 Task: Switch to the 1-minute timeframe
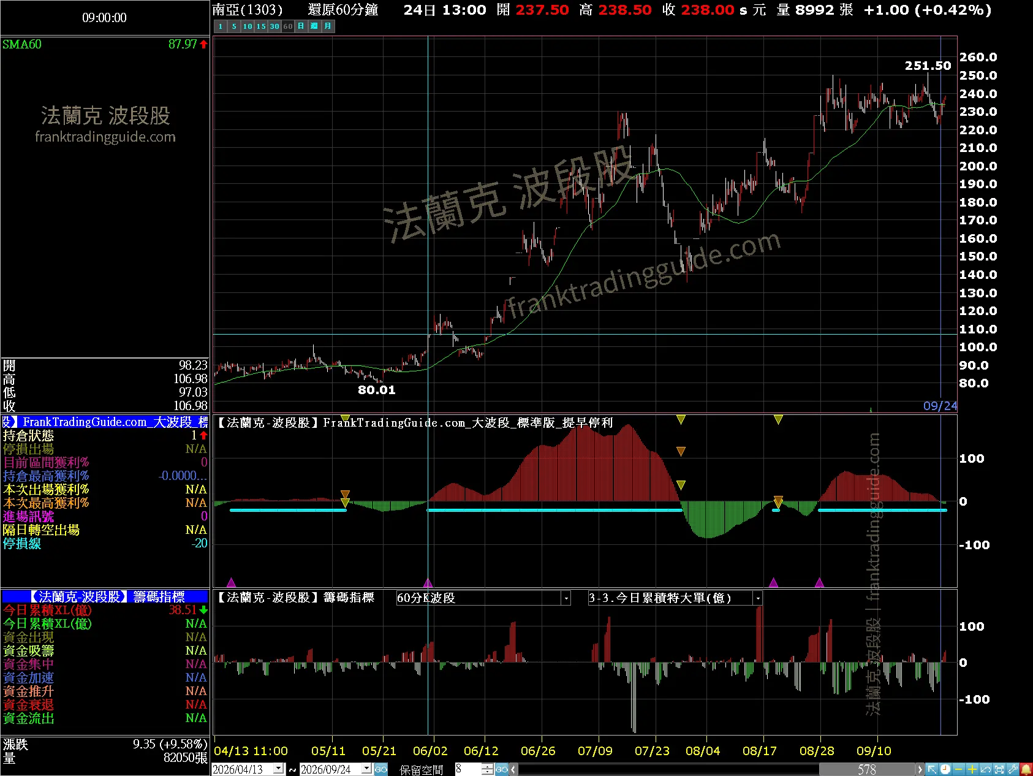(221, 26)
